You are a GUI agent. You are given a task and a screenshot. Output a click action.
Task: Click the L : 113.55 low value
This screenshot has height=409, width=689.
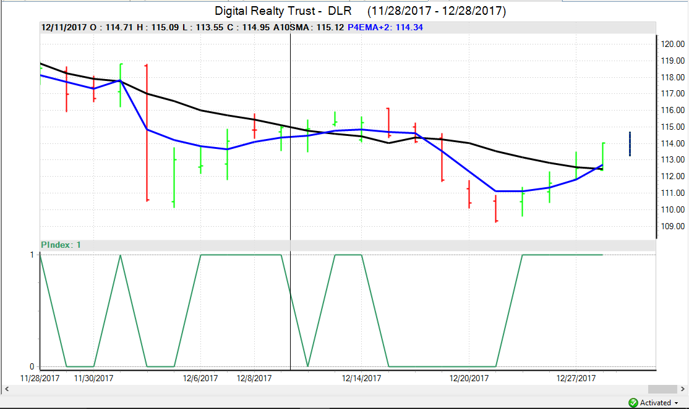(203, 27)
